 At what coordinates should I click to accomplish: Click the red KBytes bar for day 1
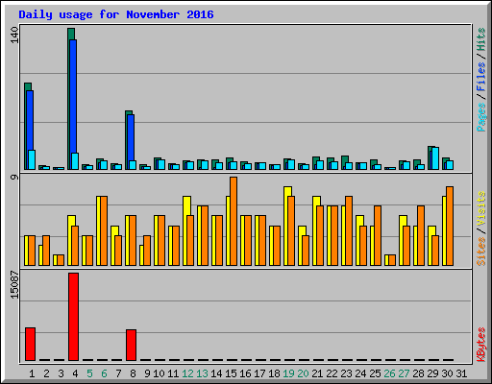click(30, 344)
